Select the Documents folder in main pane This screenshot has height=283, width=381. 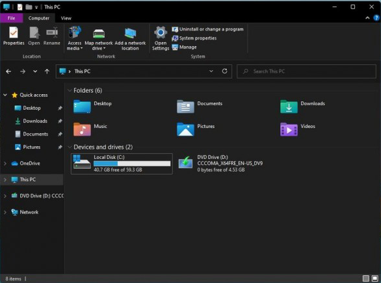(199, 106)
